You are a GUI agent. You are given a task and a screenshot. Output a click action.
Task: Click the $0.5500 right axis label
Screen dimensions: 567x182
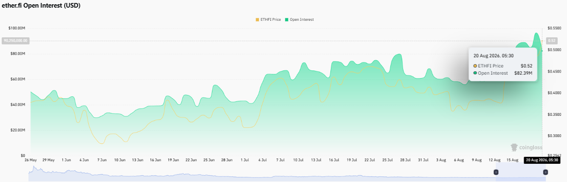[x=554, y=28]
